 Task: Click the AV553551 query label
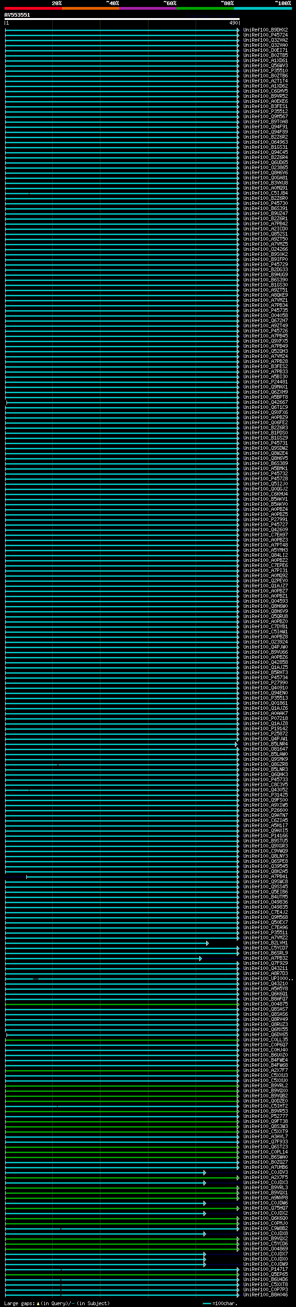[x=17, y=15]
